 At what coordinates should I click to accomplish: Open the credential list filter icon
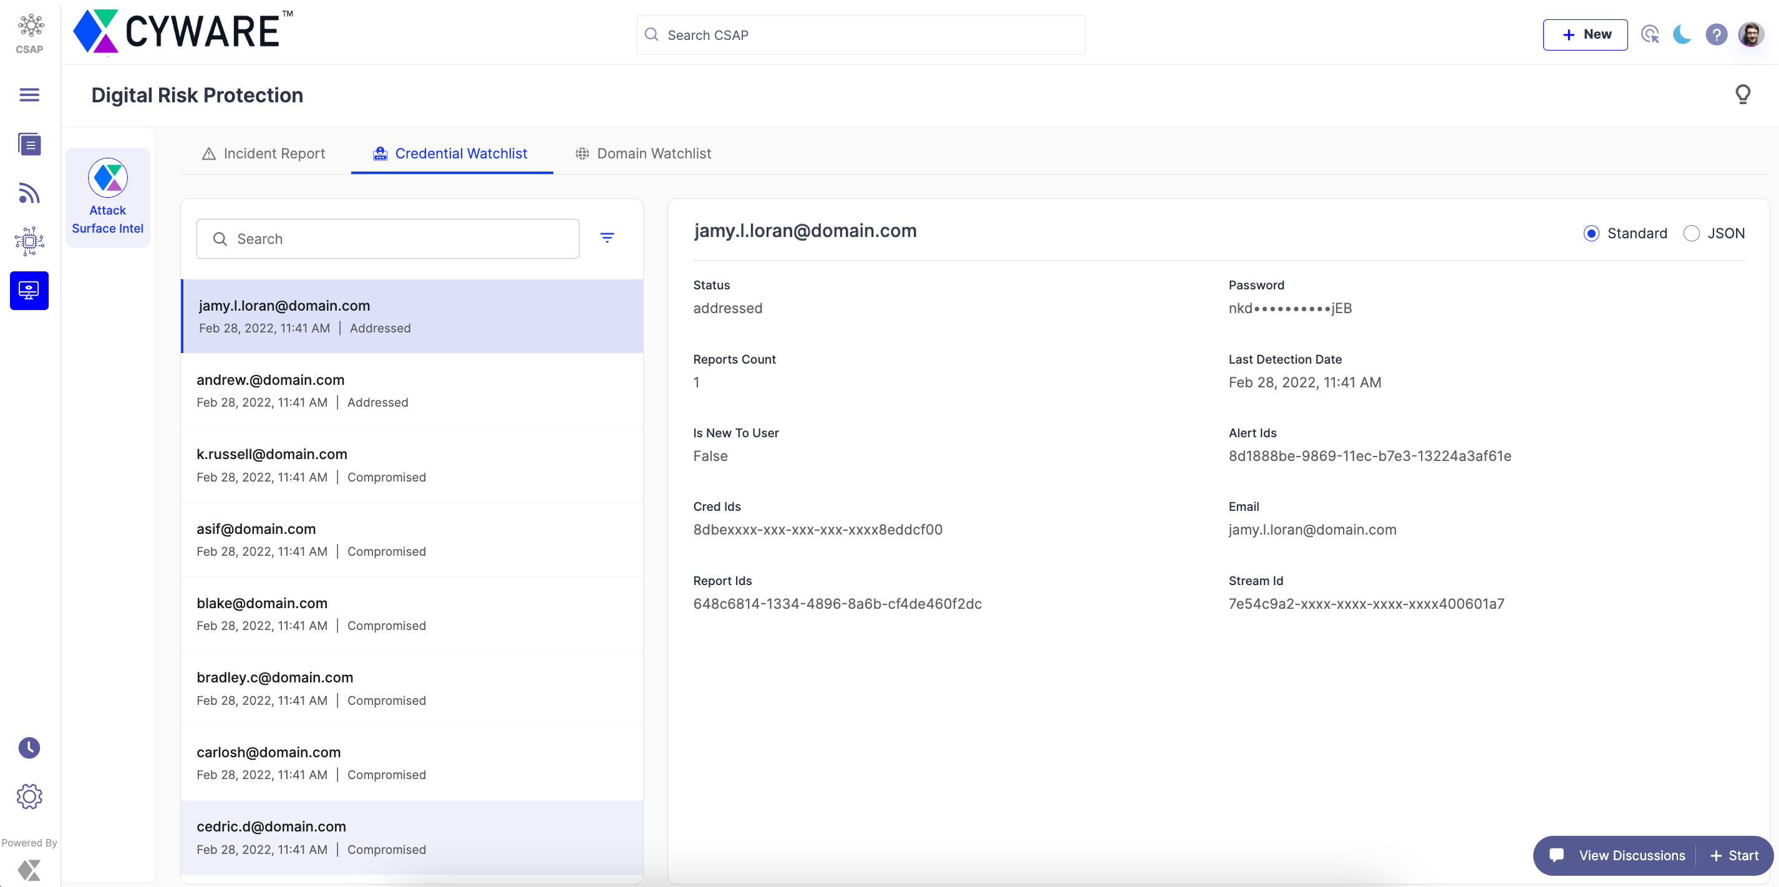pyautogui.click(x=607, y=238)
